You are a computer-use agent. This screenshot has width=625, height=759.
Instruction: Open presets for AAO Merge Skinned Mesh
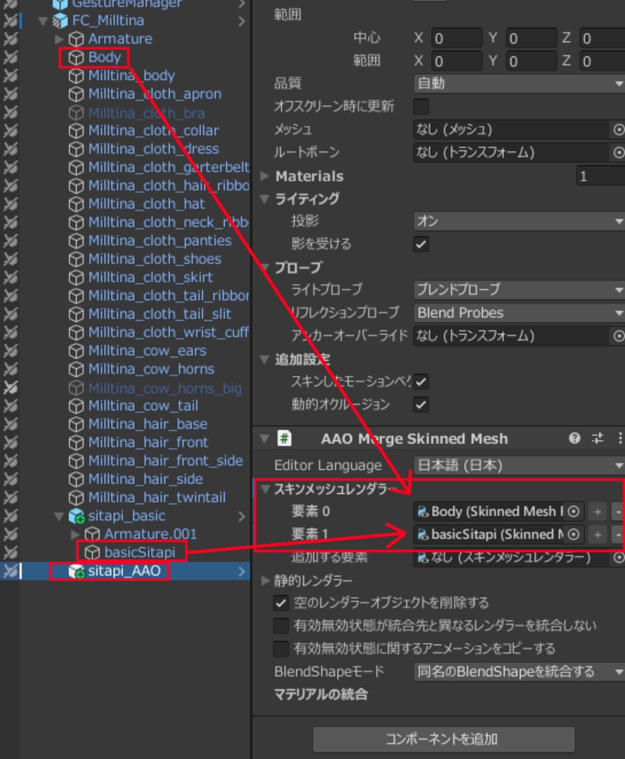pos(598,439)
